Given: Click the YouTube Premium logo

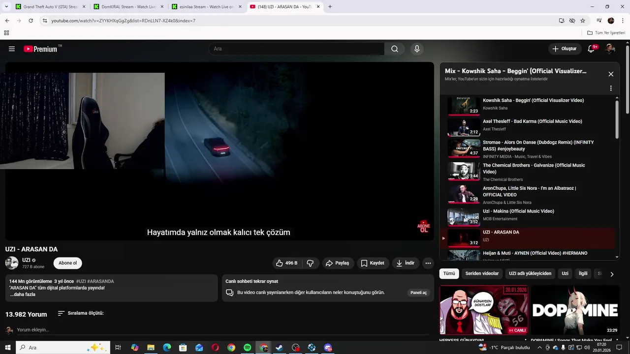Looking at the screenshot, I should pyautogui.click(x=40, y=49).
